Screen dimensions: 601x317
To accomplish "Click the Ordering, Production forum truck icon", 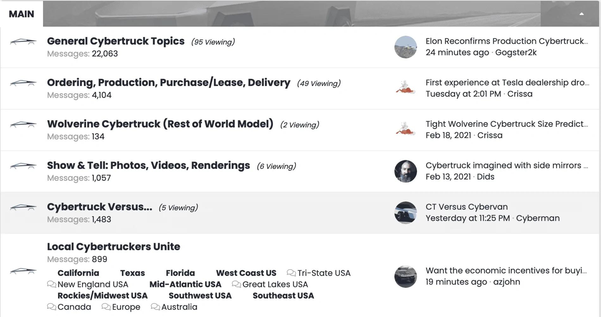I will click(x=23, y=83).
